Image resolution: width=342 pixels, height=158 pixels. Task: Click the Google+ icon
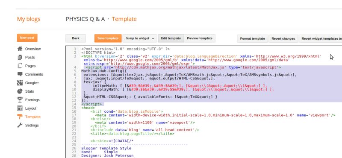[x=20, y=82]
